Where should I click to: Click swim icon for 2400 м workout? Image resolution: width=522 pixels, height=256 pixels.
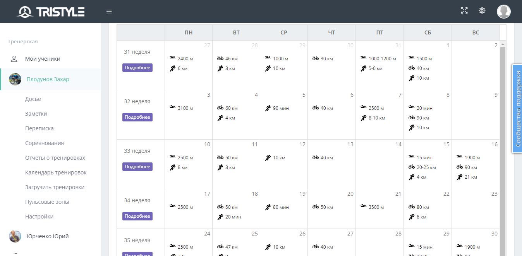coord(172,58)
